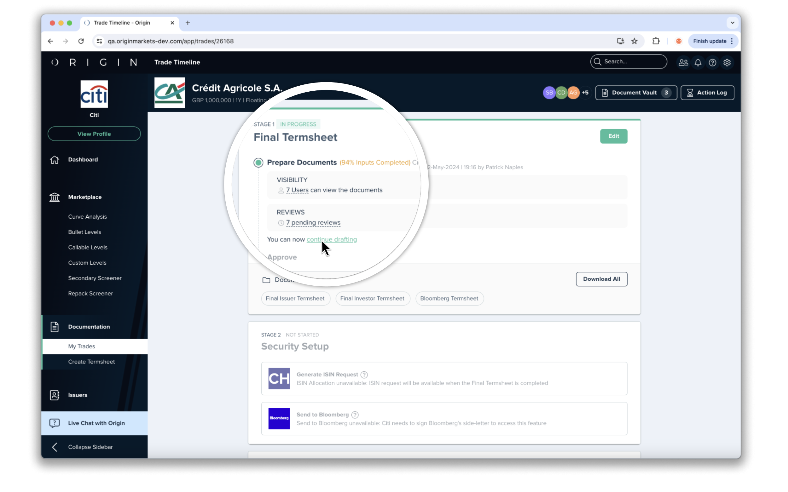Go to Dashboard in sidebar
Viewport: 788px width, 492px height.
click(83, 159)
